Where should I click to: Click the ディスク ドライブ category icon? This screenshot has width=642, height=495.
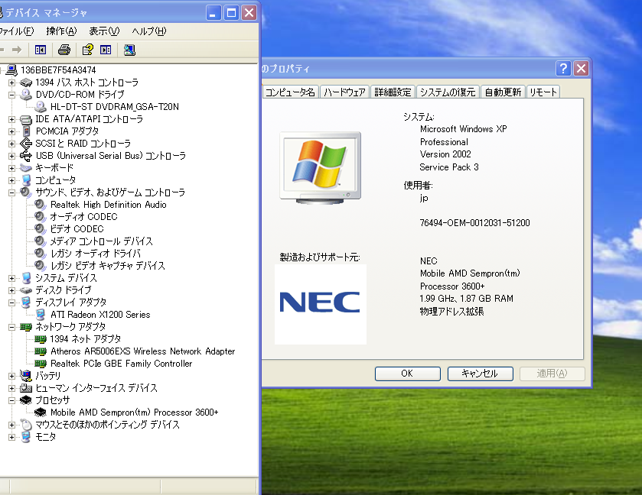(x=26, y=290)
